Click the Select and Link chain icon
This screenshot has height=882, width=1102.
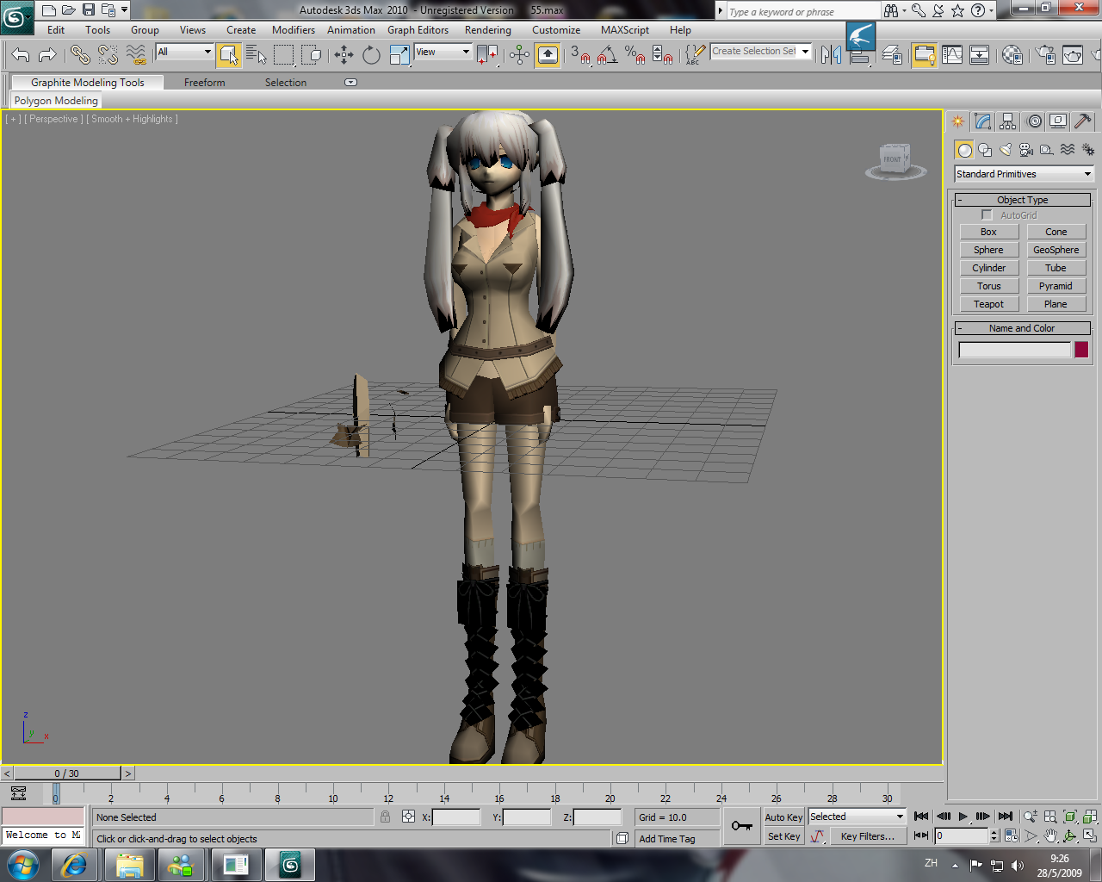tap(80, 55)
